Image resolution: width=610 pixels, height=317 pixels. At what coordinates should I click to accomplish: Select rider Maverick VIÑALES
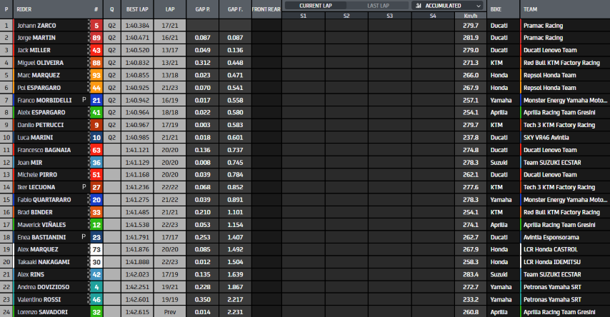[x=41, y=225]
